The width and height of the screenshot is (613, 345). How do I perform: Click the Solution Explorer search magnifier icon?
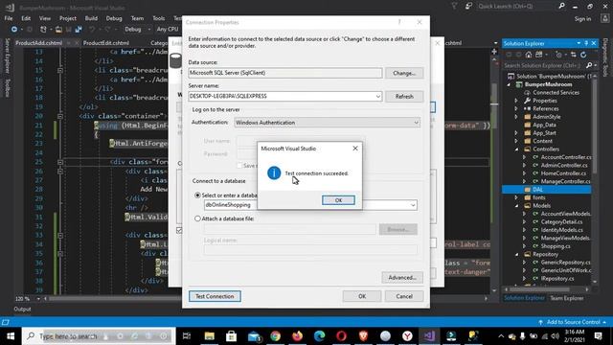[x=589, y=65]
